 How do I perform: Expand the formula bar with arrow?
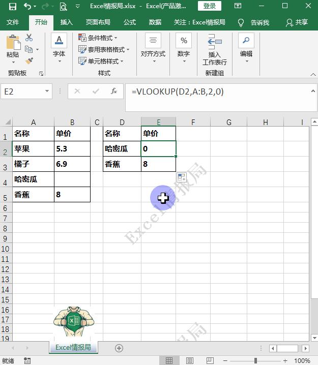(313, 91)
